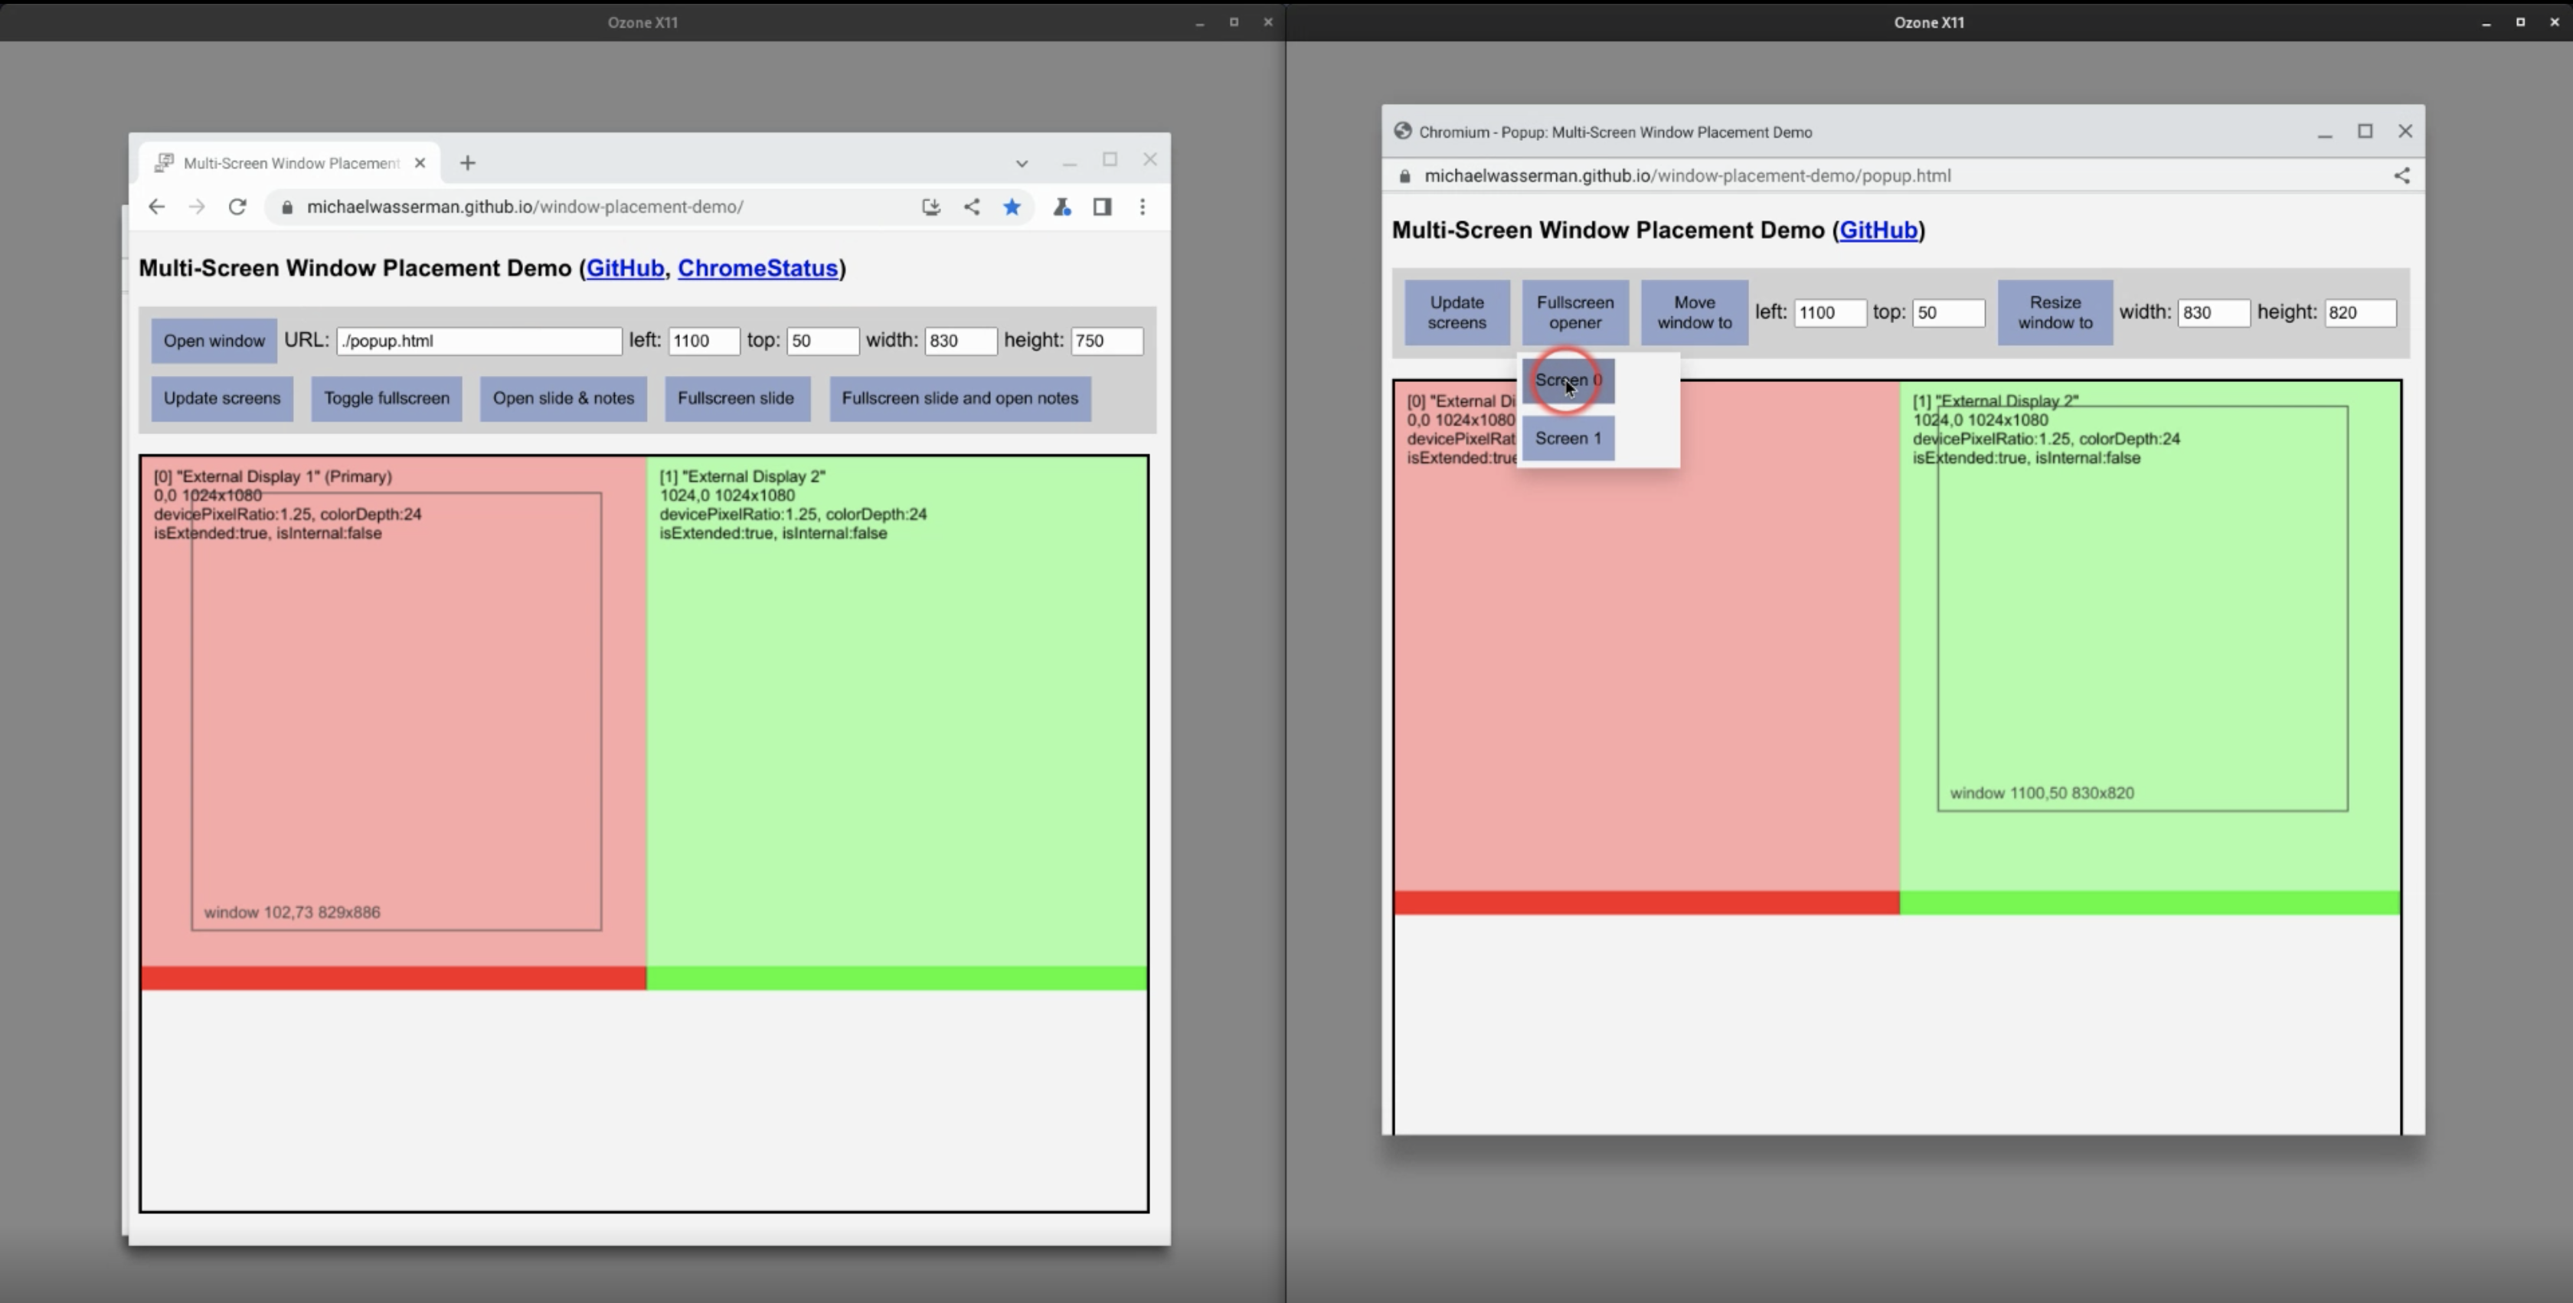The width and height of the screenshot is (2573, 1303).
Task: Open Chrome labs flask icon
Action: point(1062,207)
